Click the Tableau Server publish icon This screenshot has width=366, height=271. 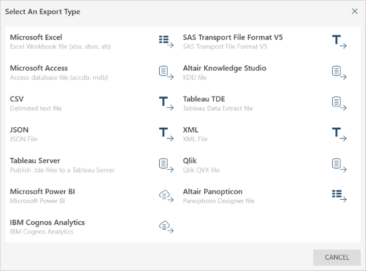coord(166,165)
